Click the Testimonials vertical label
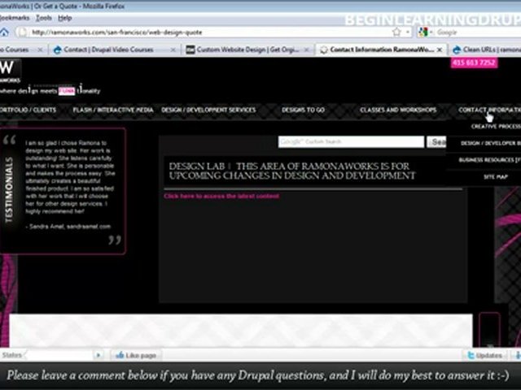Screen dimensions: 521x390 click(9, 189)
